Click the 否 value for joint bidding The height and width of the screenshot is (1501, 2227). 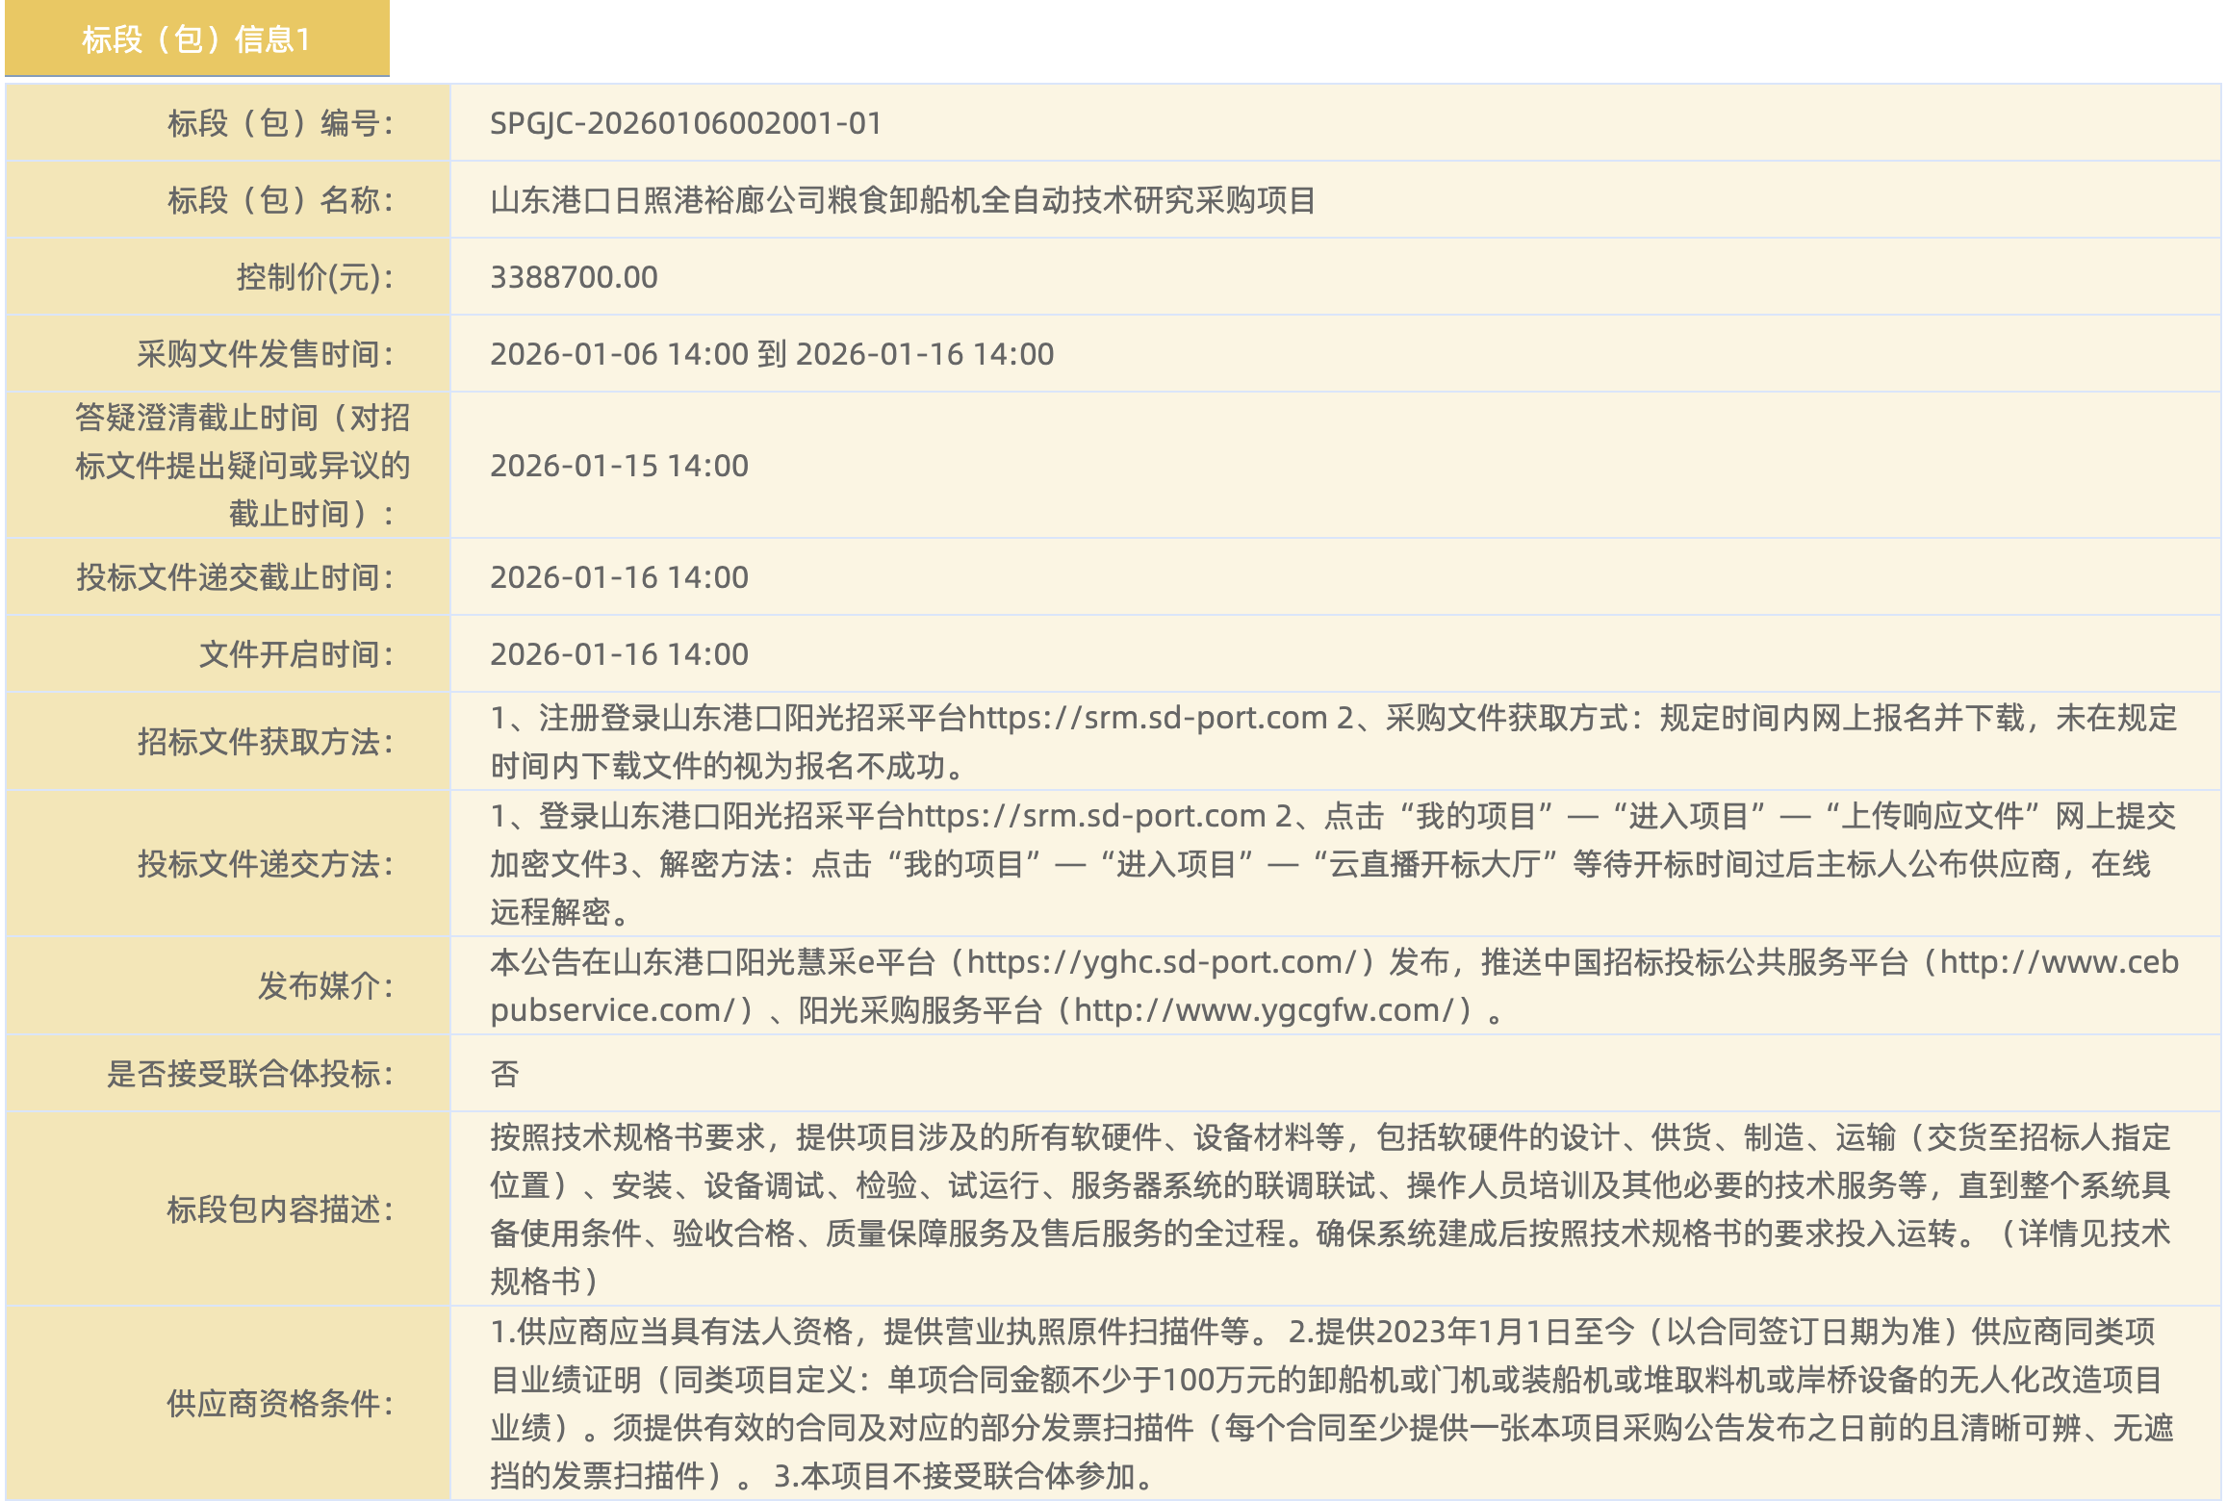pyautogui.click(x=504, y=1074)
